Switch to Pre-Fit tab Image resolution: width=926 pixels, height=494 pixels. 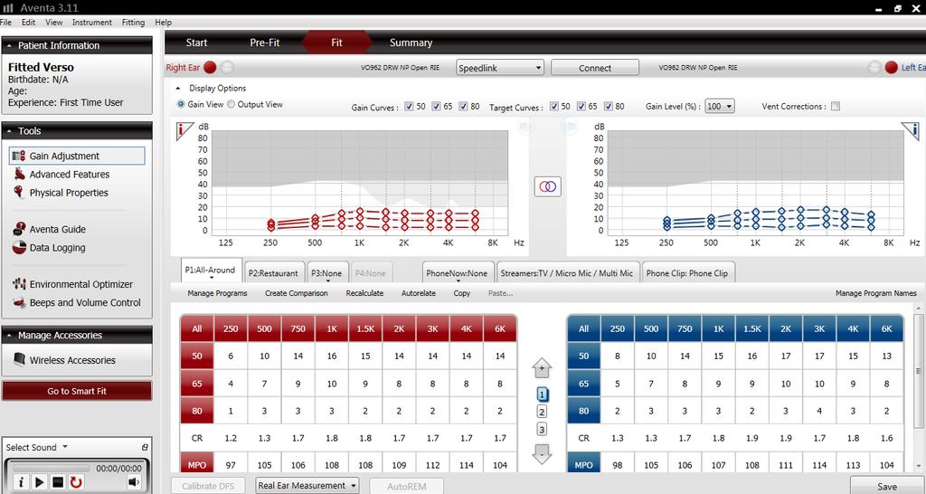265,43
